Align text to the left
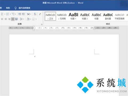Image resolution: width=128 pixels, height=96 pixels. point(2,19)
